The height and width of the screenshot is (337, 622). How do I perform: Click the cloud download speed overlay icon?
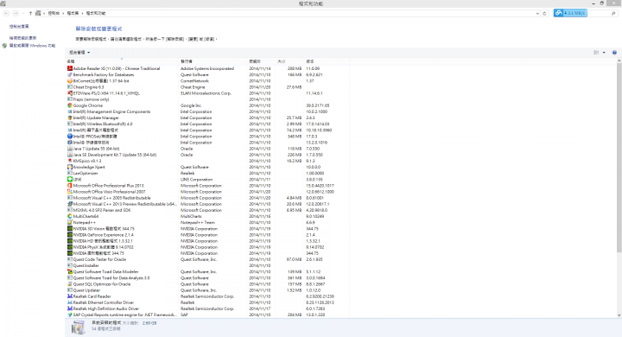[x=559, y=13]
